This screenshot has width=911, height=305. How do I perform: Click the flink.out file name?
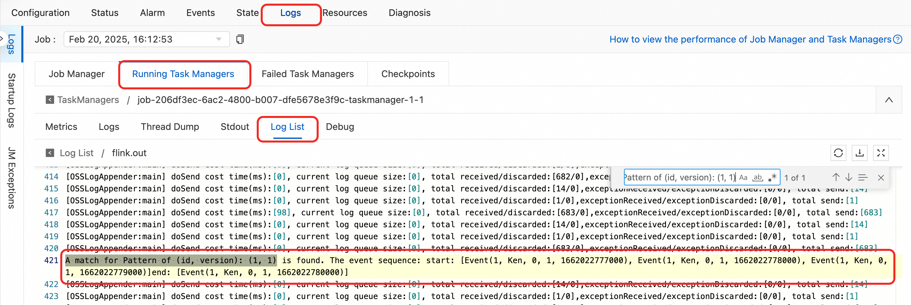point(129,153)
